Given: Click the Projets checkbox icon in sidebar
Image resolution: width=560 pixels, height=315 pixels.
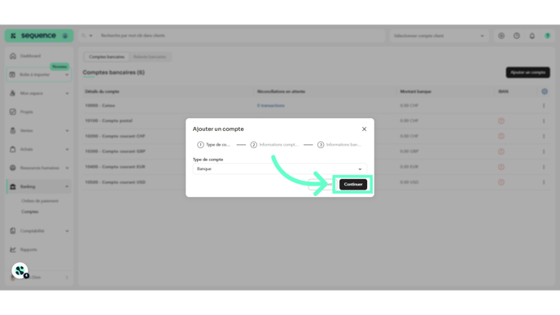Looking at the screenshot, I should point(13,112).
